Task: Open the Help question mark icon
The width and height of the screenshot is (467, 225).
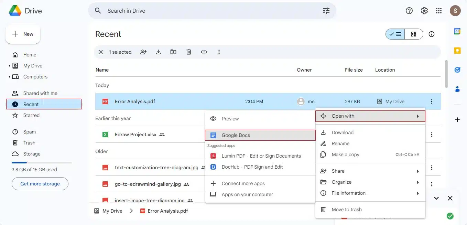Action: tap(409, 11)
